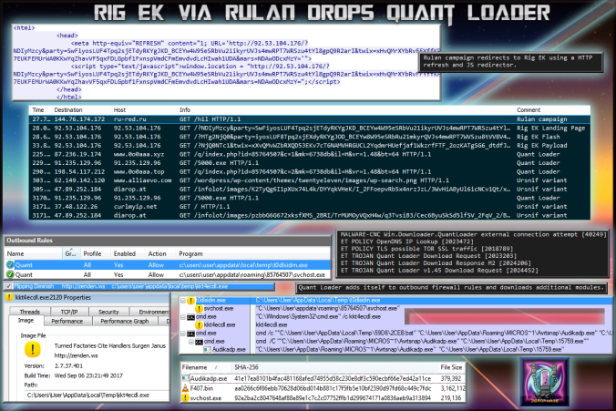The width and height of the screenshot is (616, 411).
Task: Click build time Wed Sep 06 23:21:49 2017
Action: [x=88, y=375]
